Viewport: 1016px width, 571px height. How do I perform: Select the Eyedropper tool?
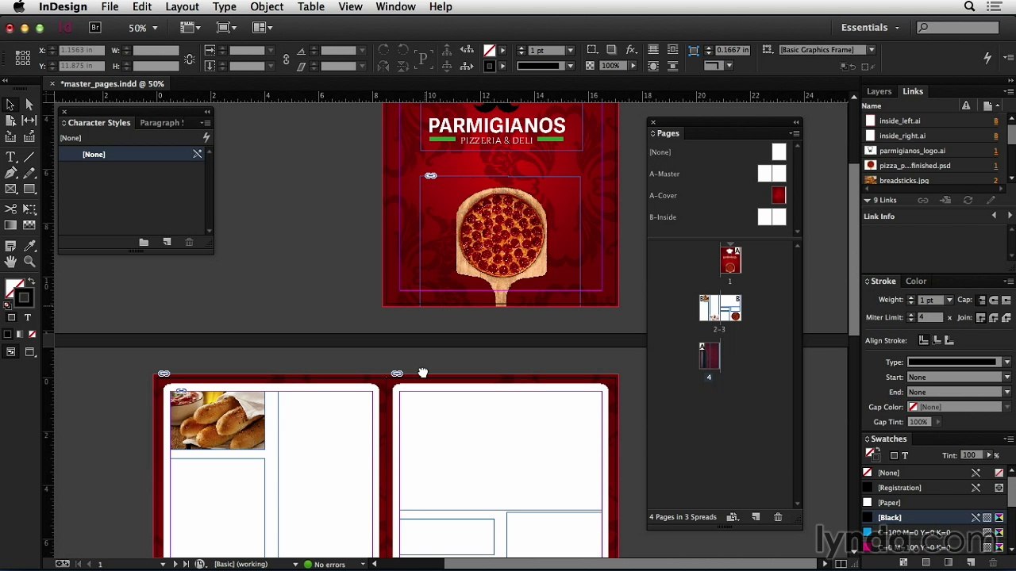pos(29,247)
